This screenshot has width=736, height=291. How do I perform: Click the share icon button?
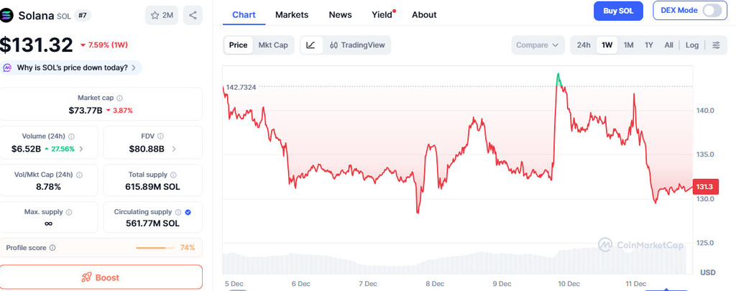pyautogui.click(x=193, y=14)
